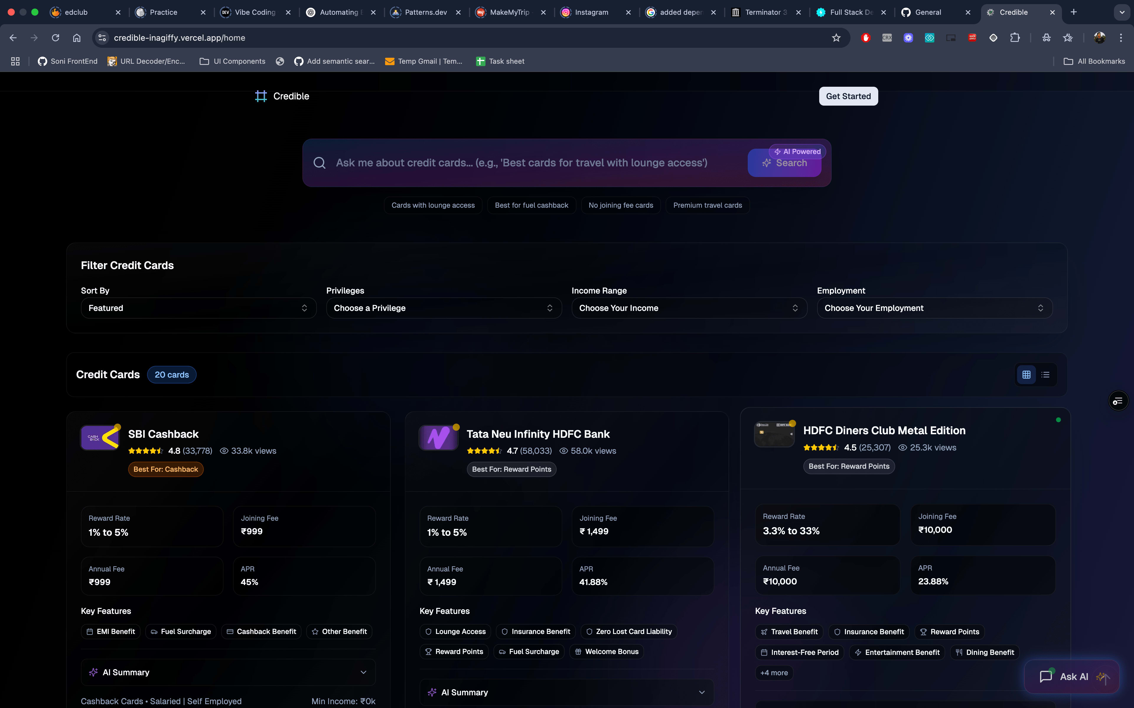Open the Sort By Featured dropdown

pyautogui.click(x=198, y=308)
